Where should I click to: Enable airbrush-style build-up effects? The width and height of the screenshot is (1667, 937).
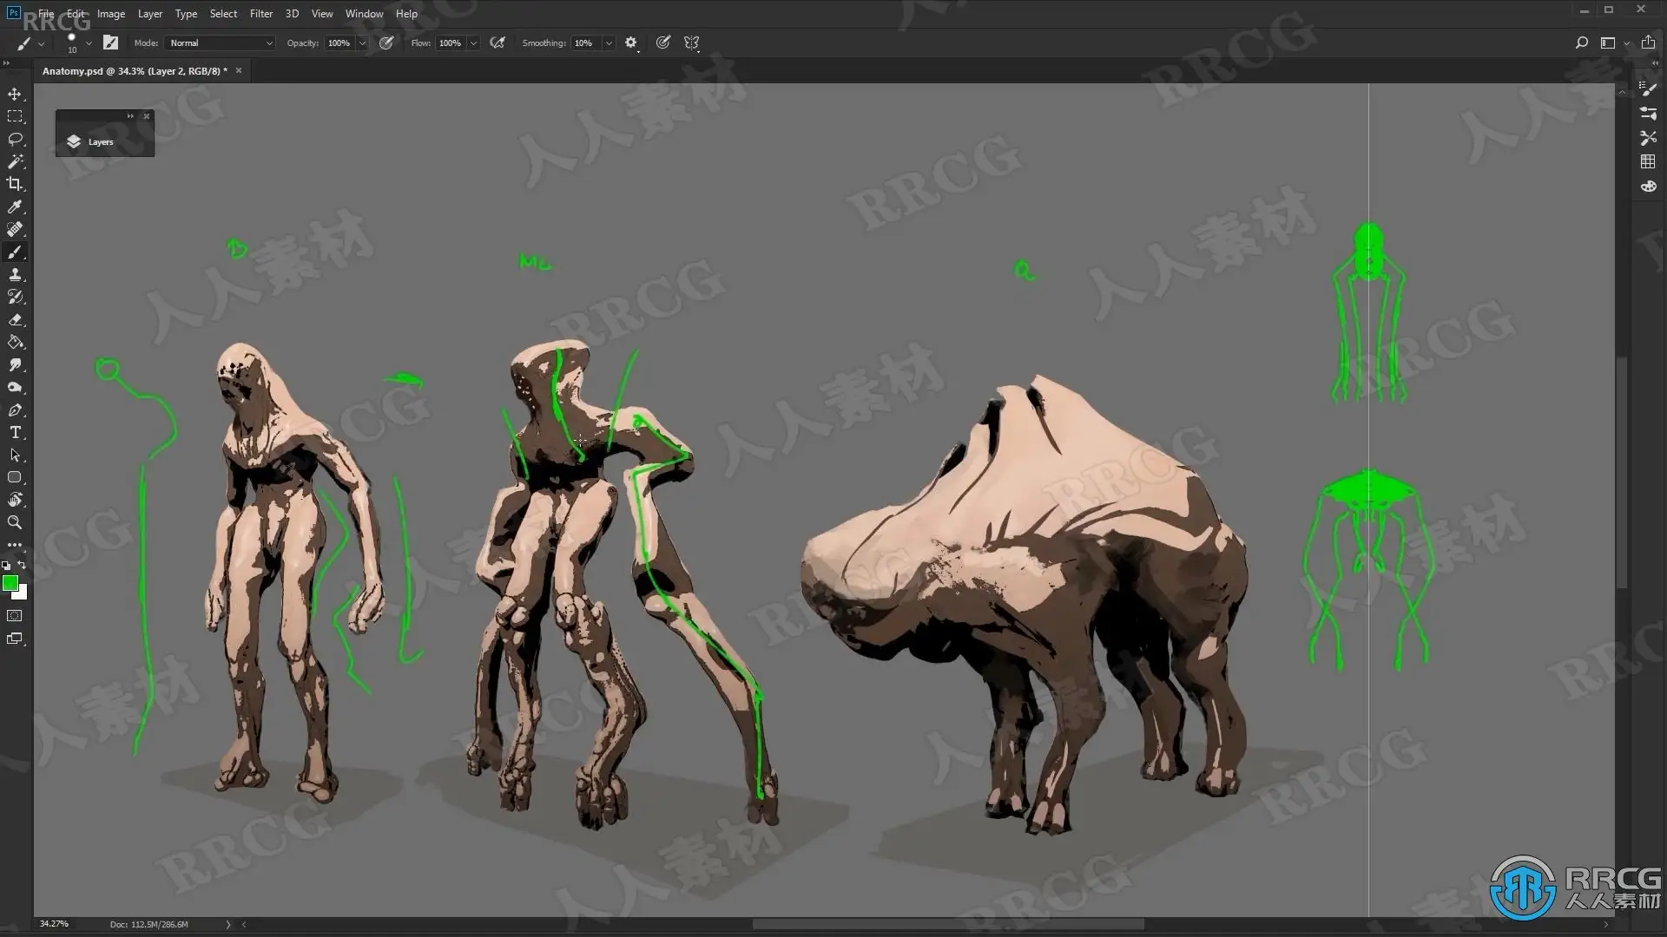(x=497, y=43)
